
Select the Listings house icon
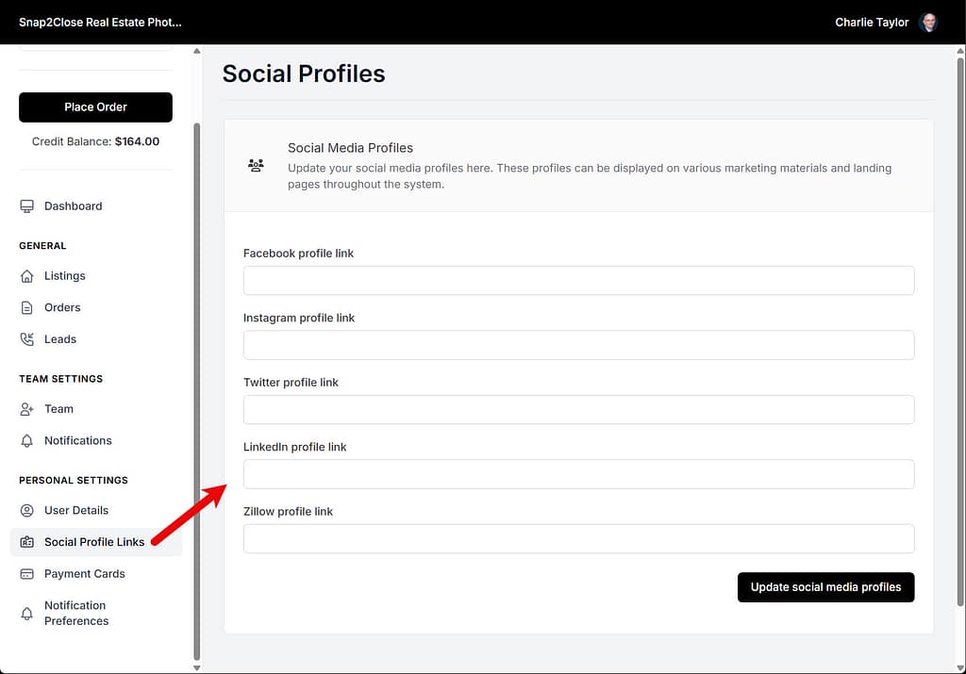27,275
